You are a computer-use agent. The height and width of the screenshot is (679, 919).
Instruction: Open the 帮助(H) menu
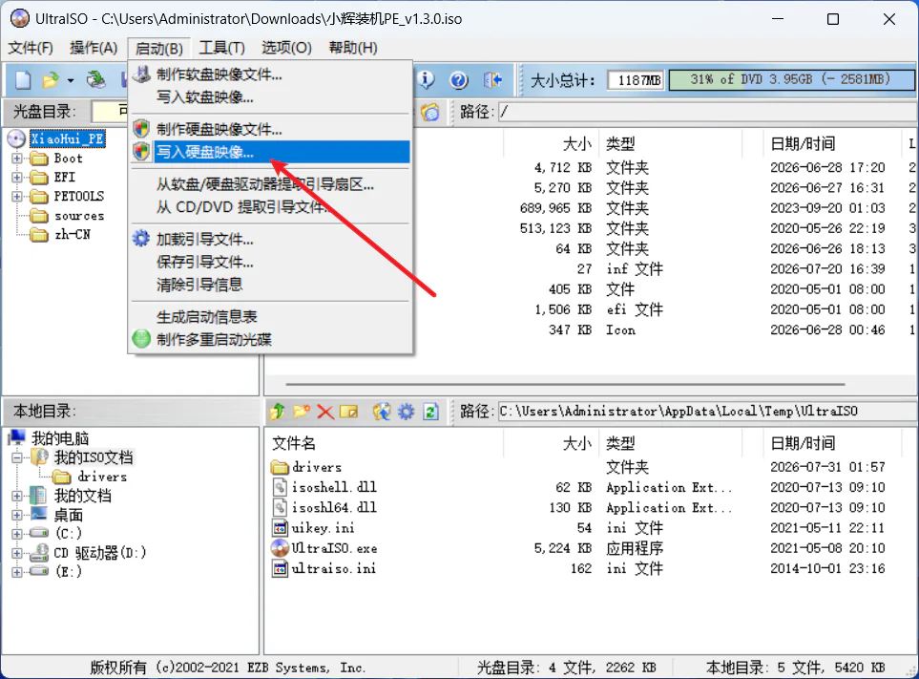(353, 48)
